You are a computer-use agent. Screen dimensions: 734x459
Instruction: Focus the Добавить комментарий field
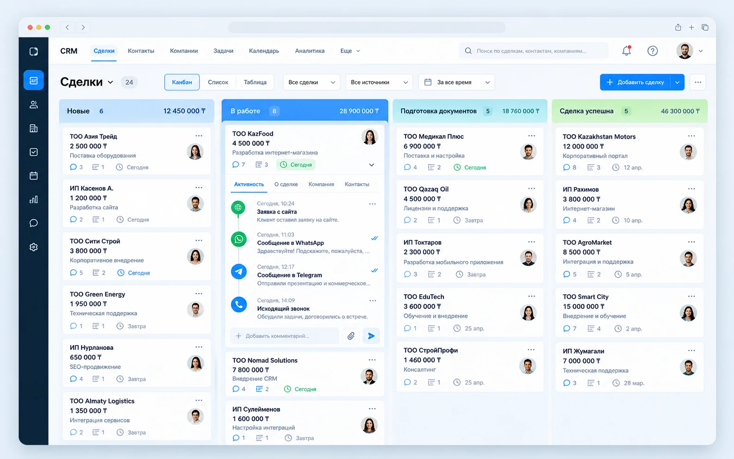[285, 336]
